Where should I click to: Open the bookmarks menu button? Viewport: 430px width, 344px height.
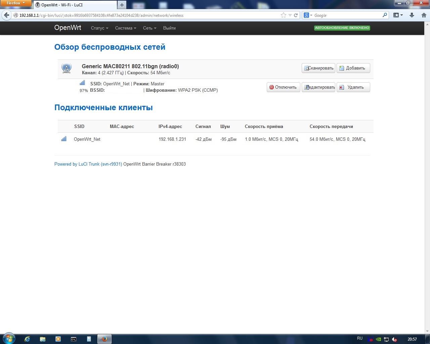398,15
